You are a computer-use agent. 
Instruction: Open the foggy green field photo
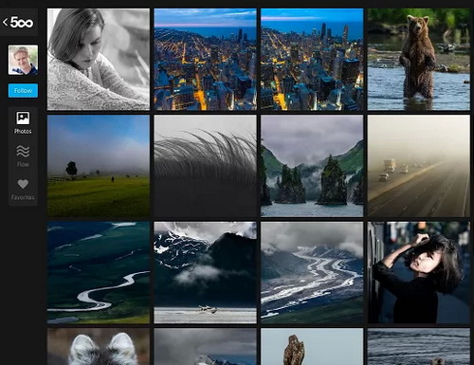[x=99, y=166]
